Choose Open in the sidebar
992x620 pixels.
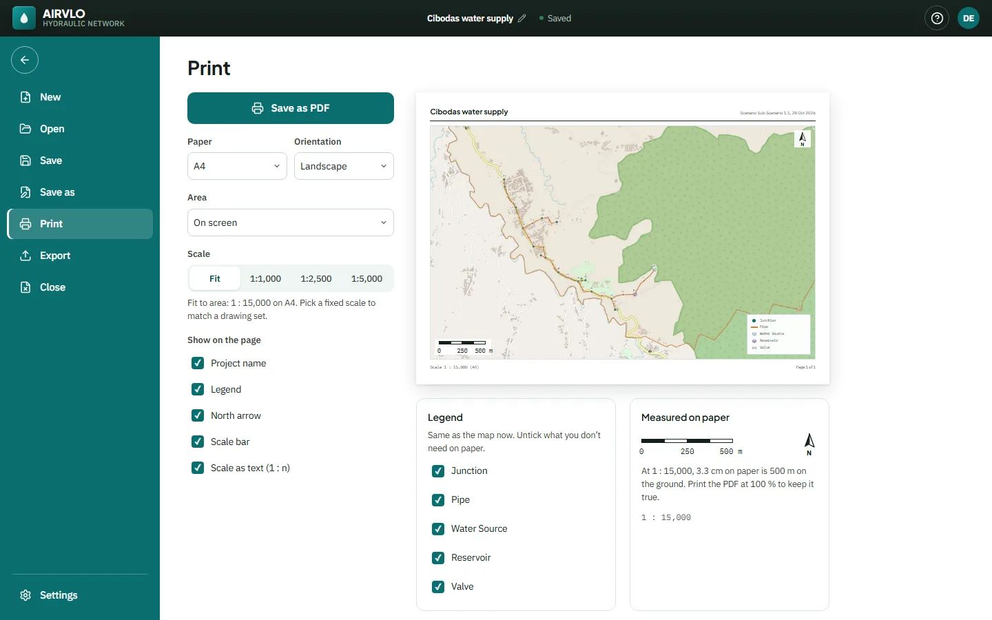(x=80, y=129)
